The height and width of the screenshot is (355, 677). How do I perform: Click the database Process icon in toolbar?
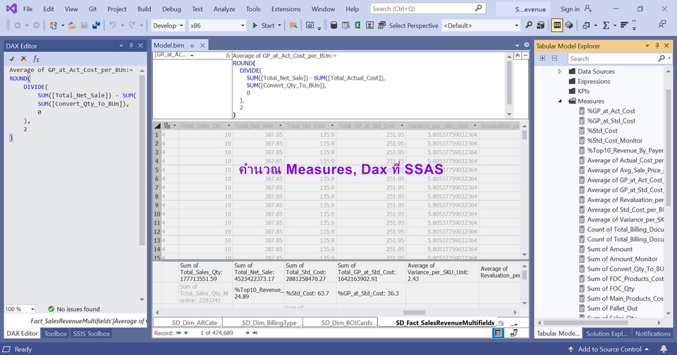coord(334,25)
